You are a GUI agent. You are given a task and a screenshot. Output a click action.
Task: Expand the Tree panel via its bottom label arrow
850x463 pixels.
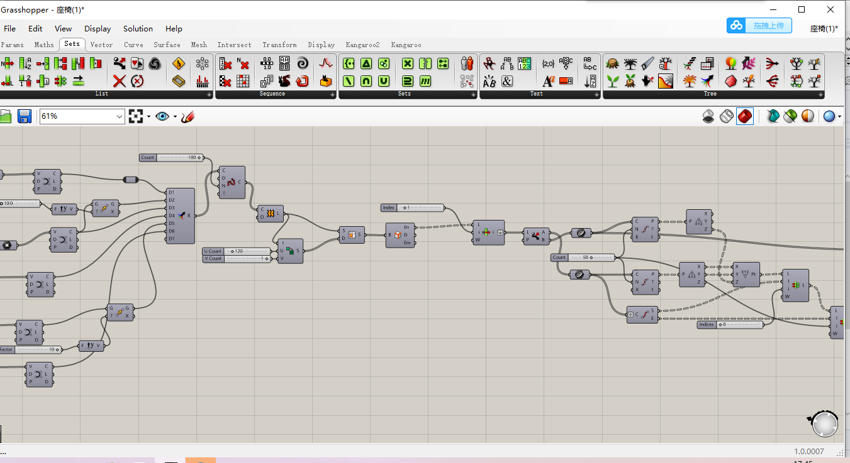pyautogui.click(x=820, y=94)
